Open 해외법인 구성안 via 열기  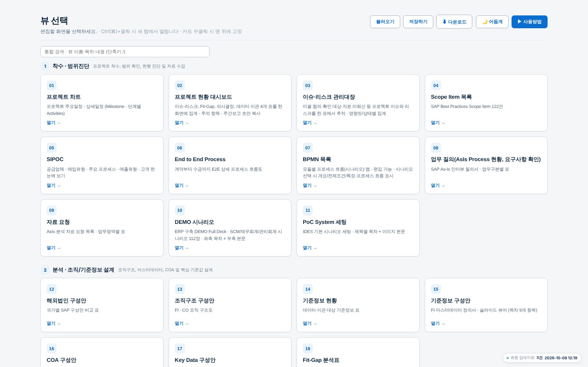coord(54,324)
